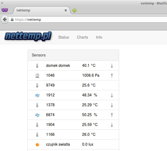
Task: Open the Charts page
Action: point(82,37)
